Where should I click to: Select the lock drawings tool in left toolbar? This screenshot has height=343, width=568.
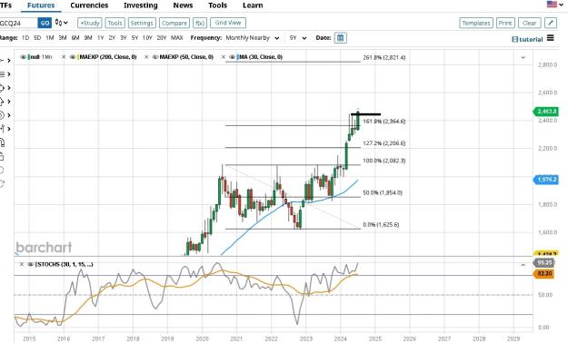click(2, 157)
